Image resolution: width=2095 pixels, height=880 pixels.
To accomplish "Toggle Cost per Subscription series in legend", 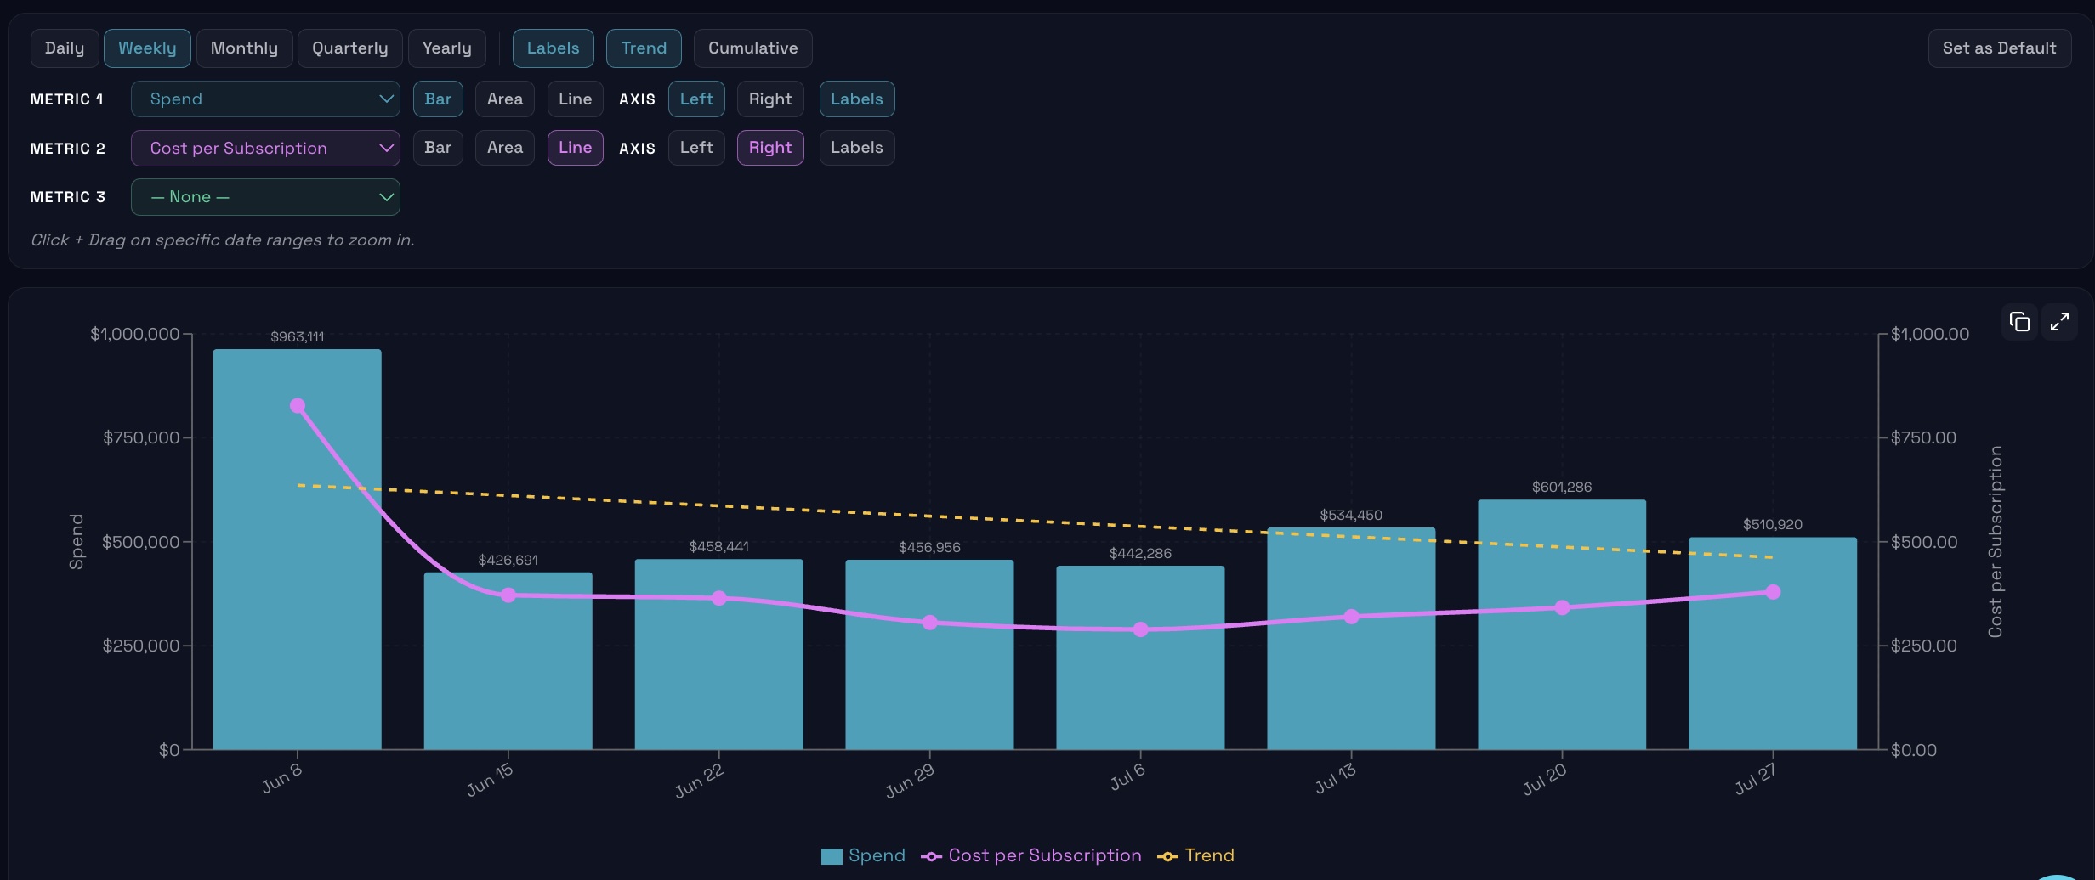I will 1031,856.
